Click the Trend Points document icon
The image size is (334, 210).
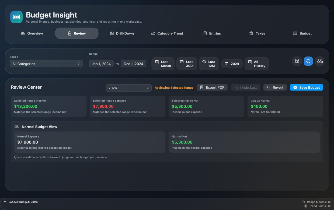point(306,206)
